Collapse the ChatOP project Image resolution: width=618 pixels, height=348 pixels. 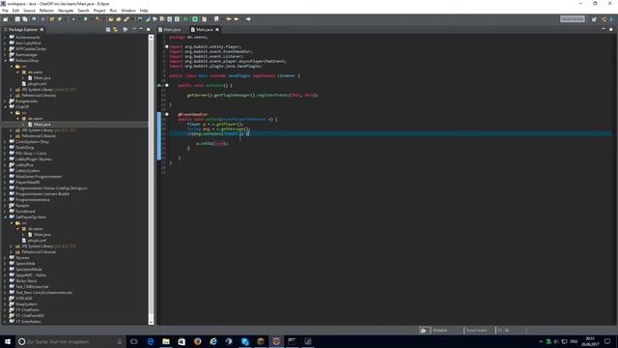[6, 107]
